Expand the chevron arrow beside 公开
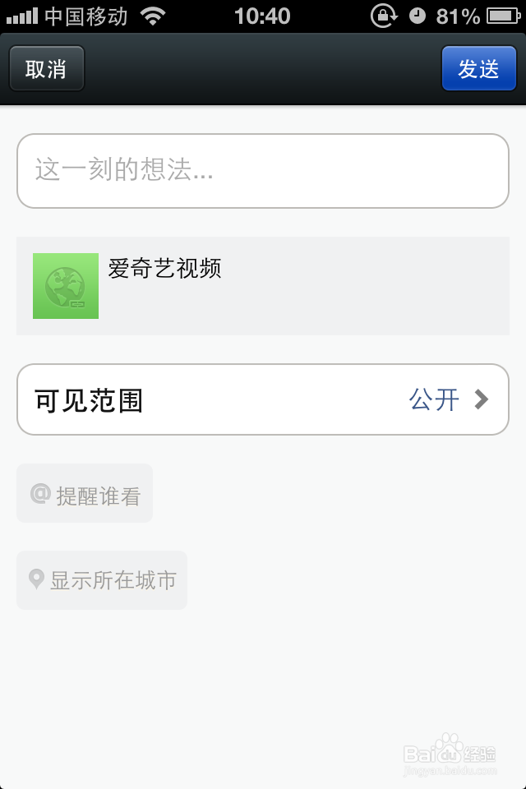526x789 pixels. 482,400
